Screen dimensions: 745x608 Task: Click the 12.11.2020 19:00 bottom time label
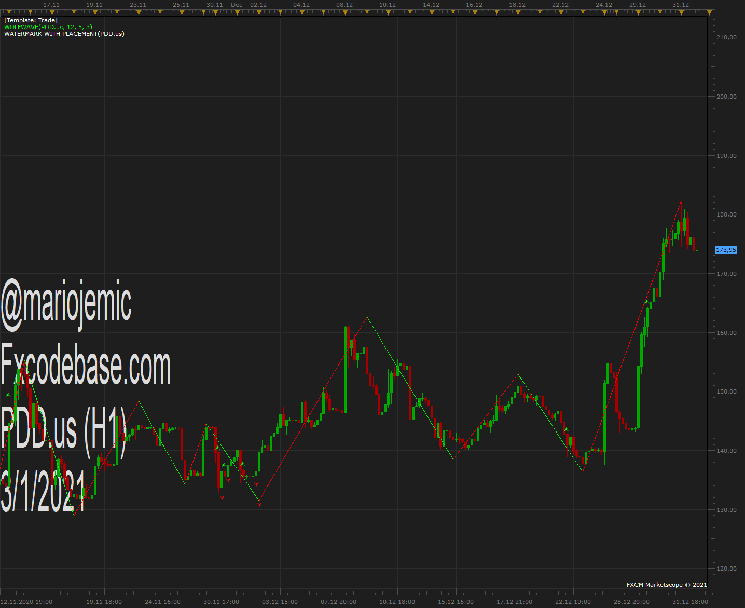(26, 602)
